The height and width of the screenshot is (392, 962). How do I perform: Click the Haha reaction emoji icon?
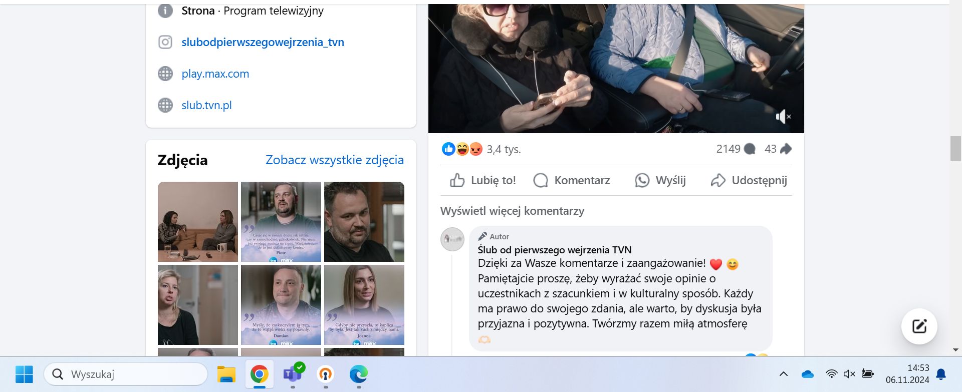click(x=462, y=149)
